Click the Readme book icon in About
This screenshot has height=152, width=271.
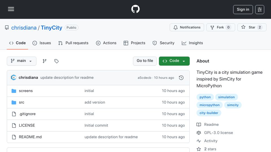pos(199,125)
